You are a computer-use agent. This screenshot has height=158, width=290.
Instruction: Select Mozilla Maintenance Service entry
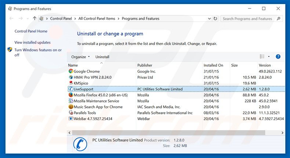pyautogui.click(x=96, y=101)
